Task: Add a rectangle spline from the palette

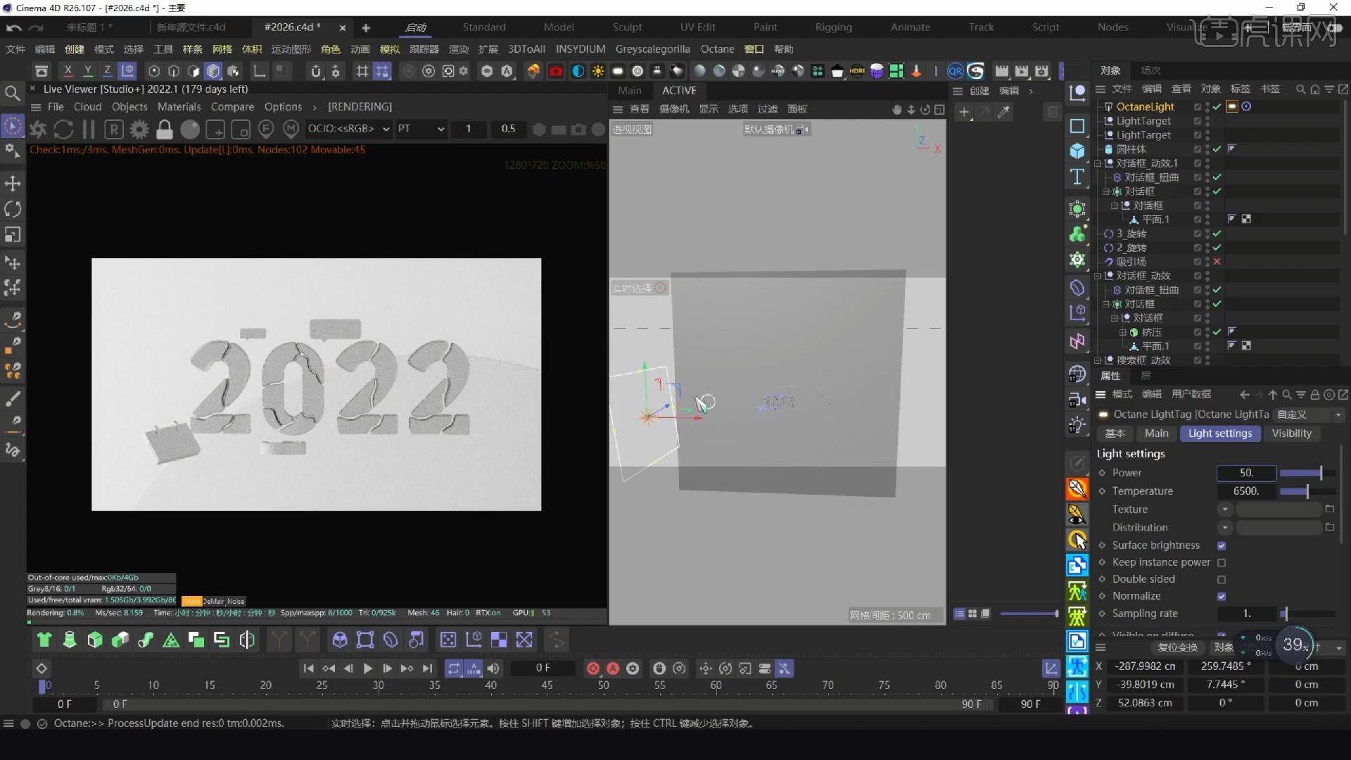Action: [x=1077, y=126]
